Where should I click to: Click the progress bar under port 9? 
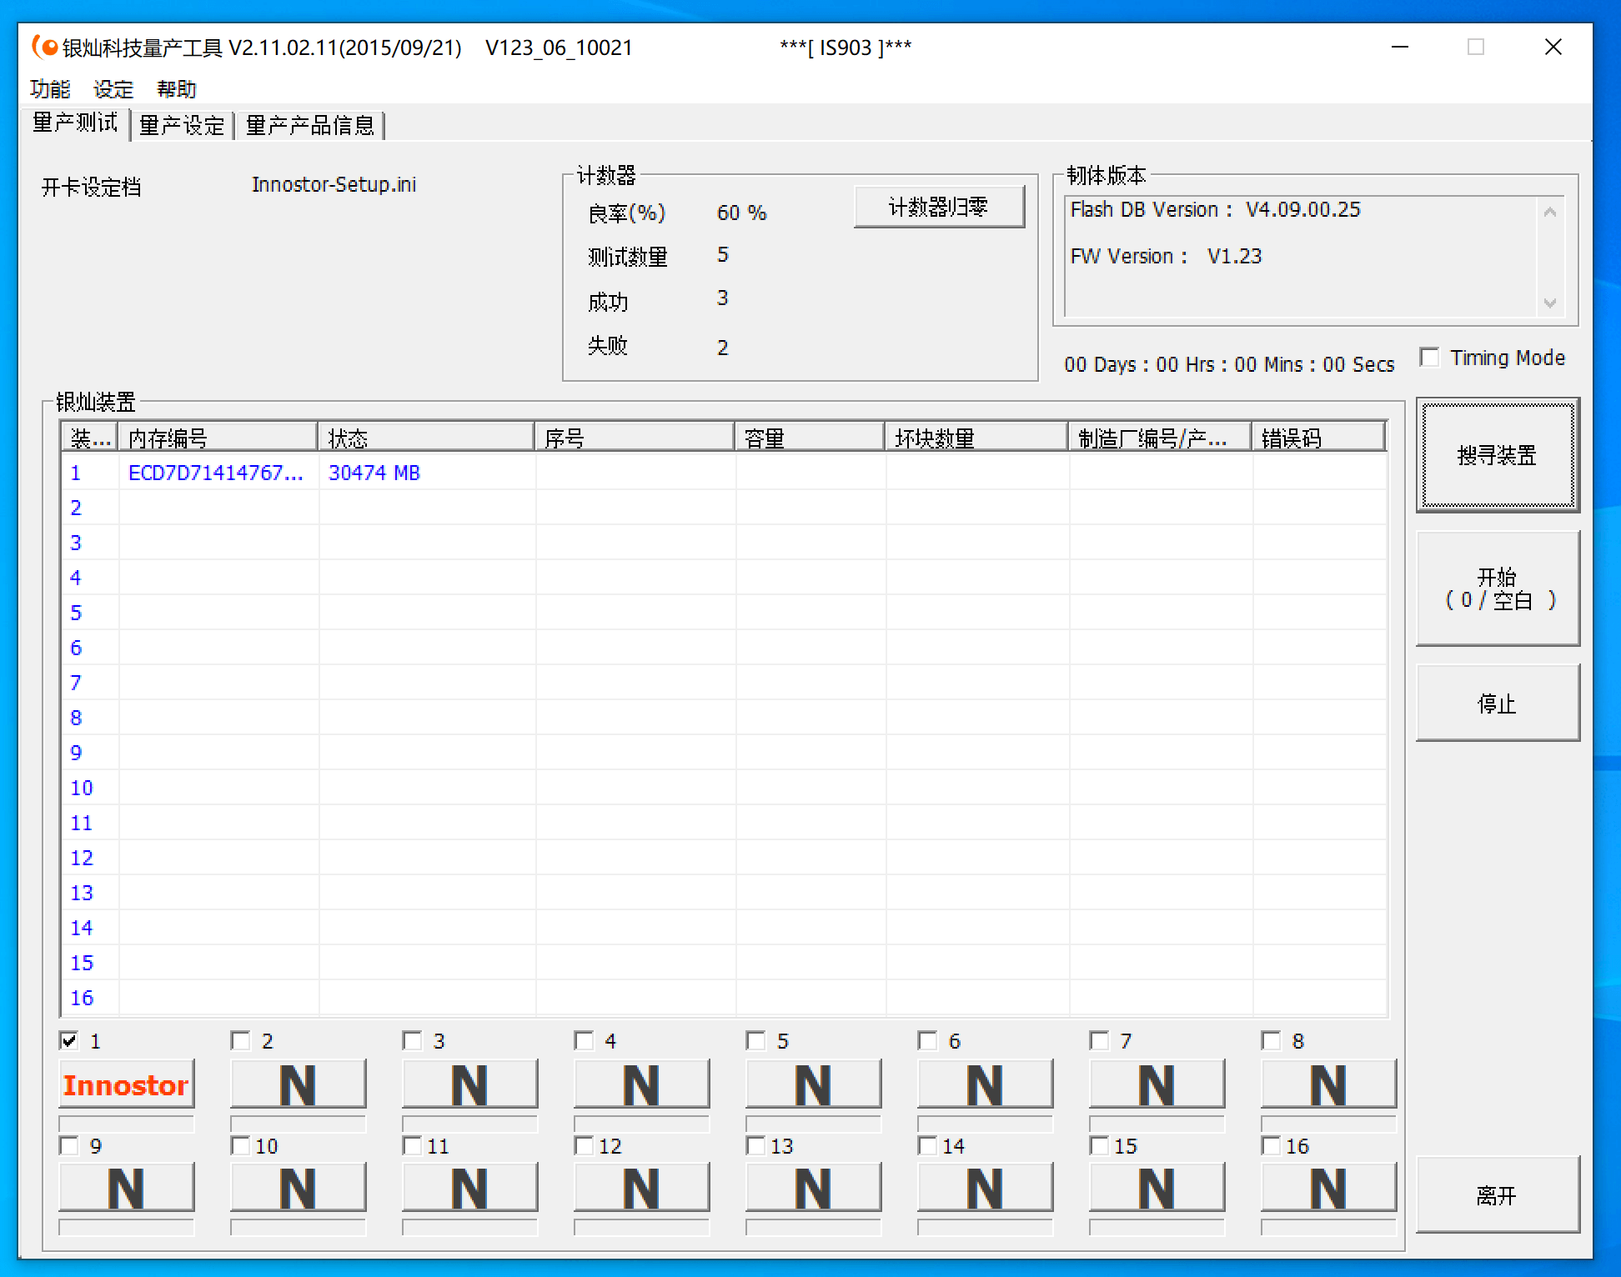(126, 1227)
